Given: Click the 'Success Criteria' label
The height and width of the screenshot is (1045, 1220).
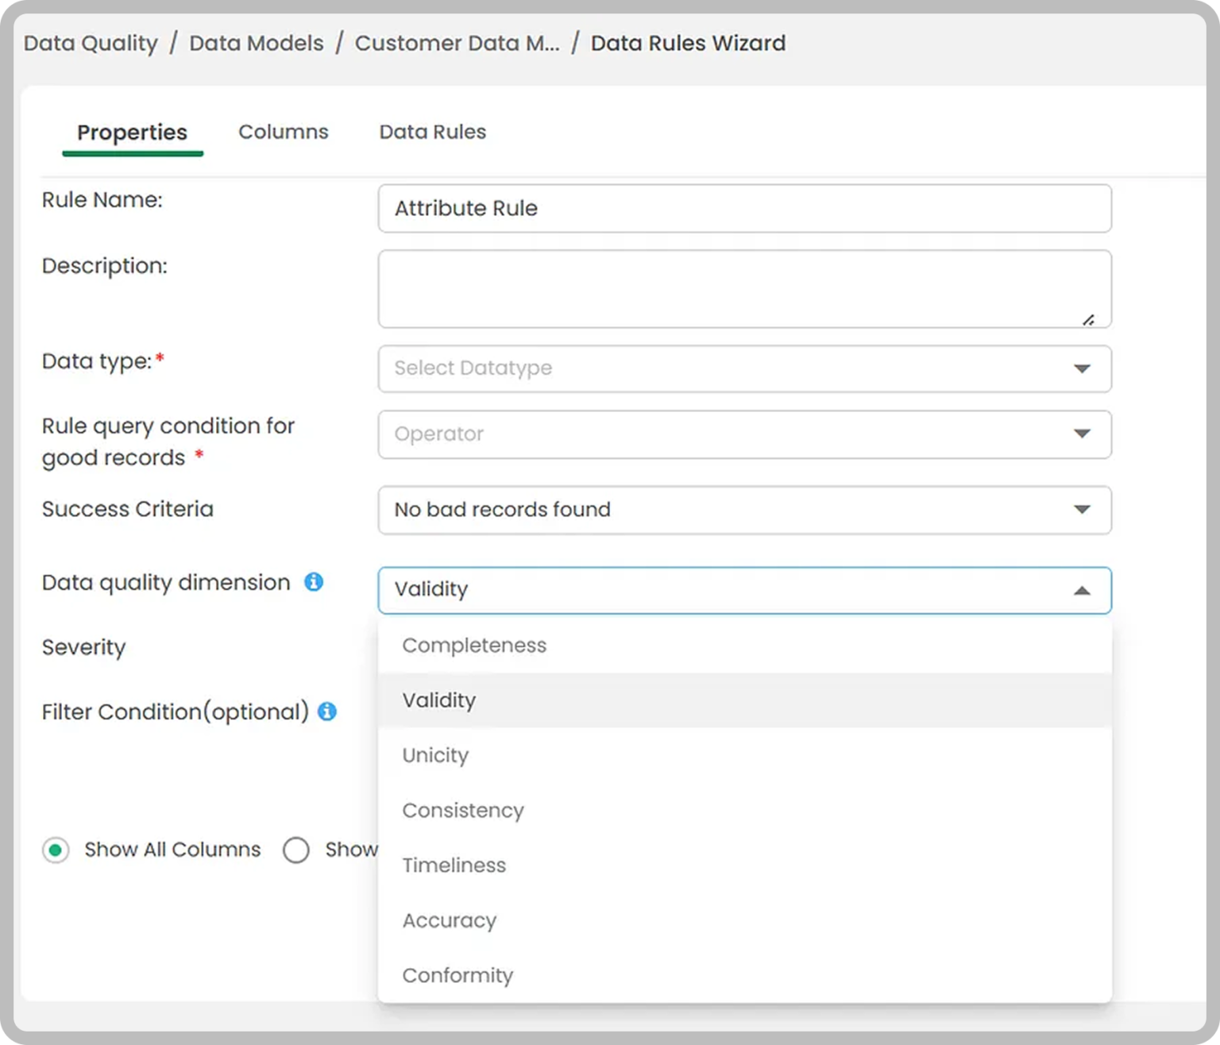Looking at the screenshot, I should (128, 509).
